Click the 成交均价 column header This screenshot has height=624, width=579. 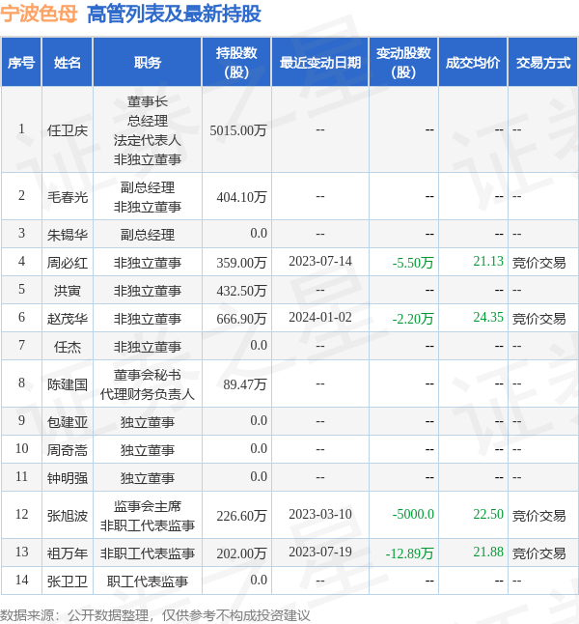click(x=473, y=63)
